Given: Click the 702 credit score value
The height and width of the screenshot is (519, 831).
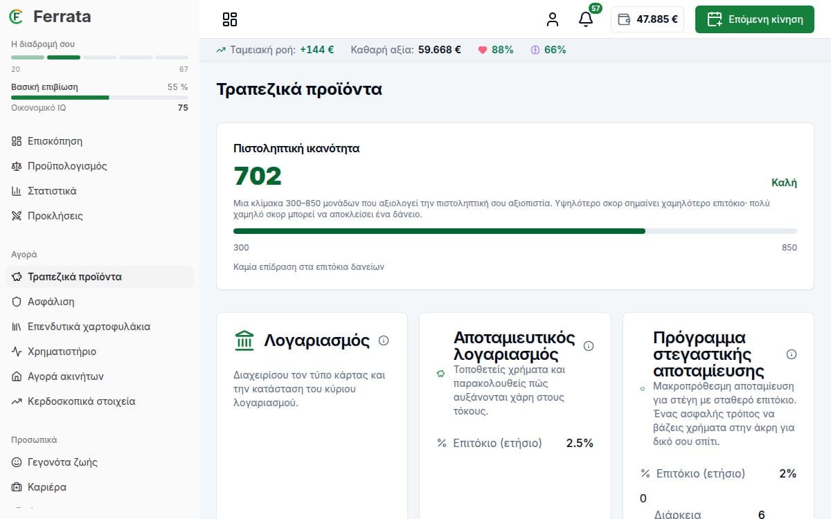Looking at the screenshot, I should click(258, 176).
